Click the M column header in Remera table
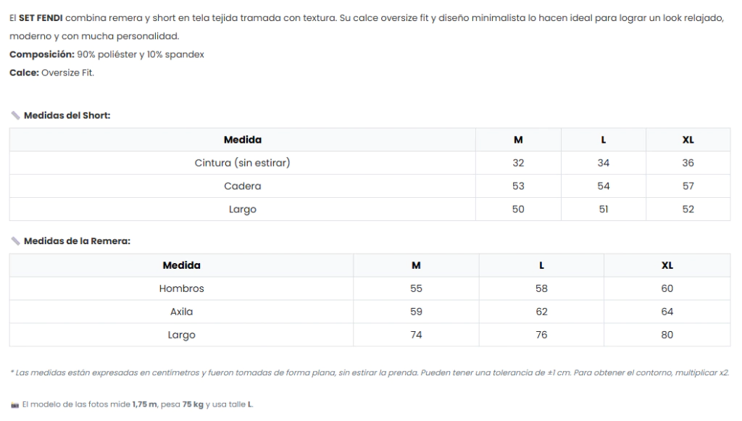The height and width of the screenshot is (421, 742). click(x=416, y=265)
